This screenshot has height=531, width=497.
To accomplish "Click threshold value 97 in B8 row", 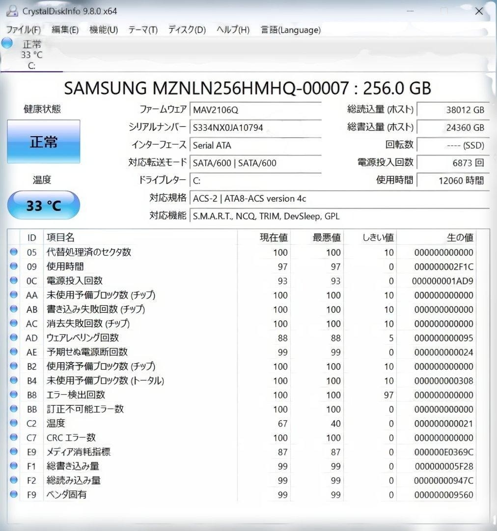I will (389, 395).
